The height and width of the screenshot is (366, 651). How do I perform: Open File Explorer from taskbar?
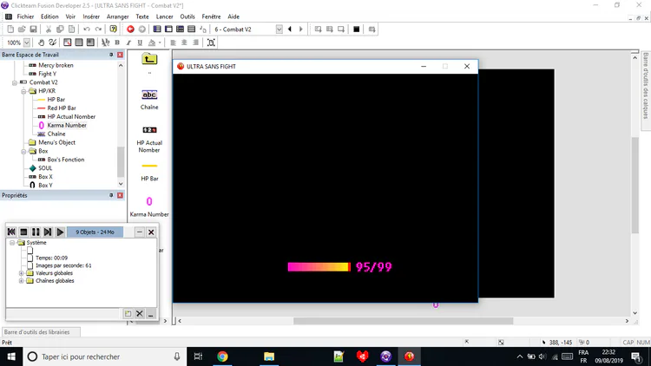point(269,356)
